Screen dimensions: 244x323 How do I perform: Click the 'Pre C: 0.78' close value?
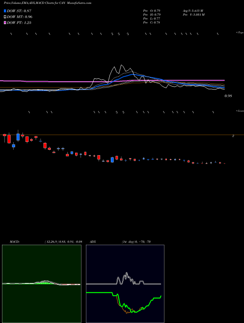pyautogui.click(x=152, y=23)
